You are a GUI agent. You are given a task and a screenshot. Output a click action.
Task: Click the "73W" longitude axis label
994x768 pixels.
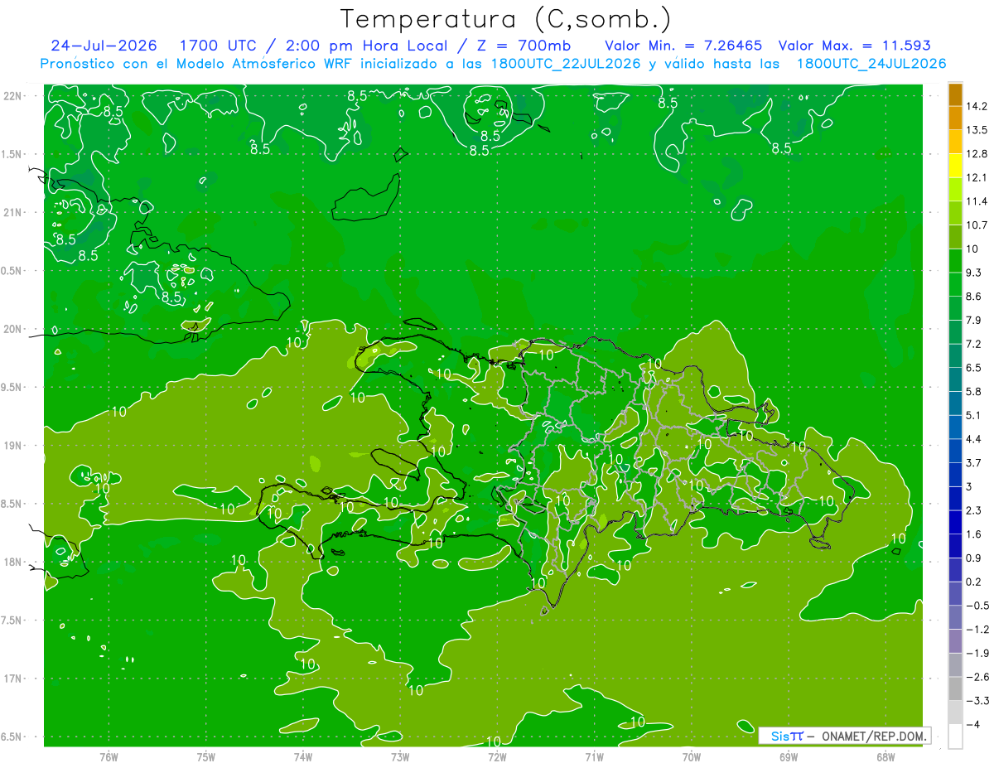pyautogui.click(x=400, y=756)
